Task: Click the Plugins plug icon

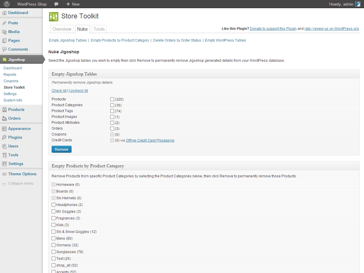Action: [4, 138]
